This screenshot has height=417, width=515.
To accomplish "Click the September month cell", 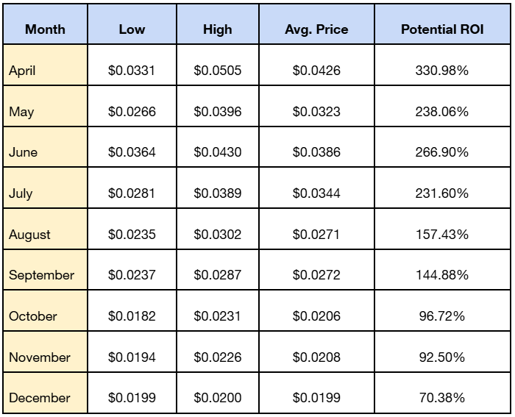I will tap(41, 275).
